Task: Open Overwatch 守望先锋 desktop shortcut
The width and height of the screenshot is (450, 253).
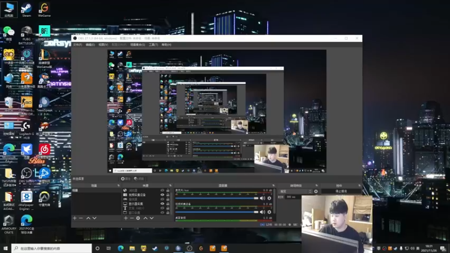Action: [44, 198]
